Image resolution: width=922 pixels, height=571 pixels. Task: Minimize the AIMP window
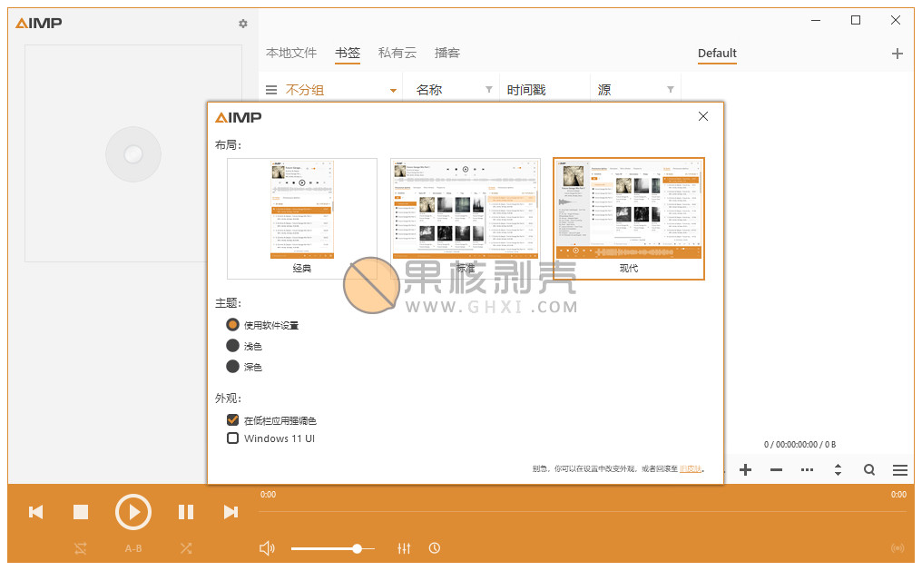click(x=816, y=20)
